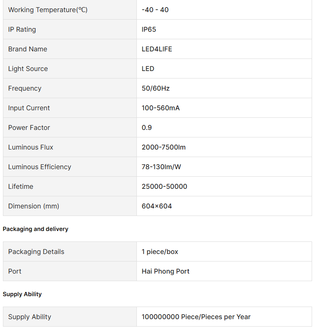
Task: Select the 100-560mA current value
Action: (x=161, y=108)
